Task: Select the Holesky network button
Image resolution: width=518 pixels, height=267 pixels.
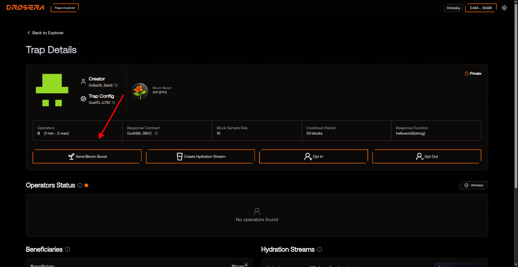Action: [x=453, y=8]
